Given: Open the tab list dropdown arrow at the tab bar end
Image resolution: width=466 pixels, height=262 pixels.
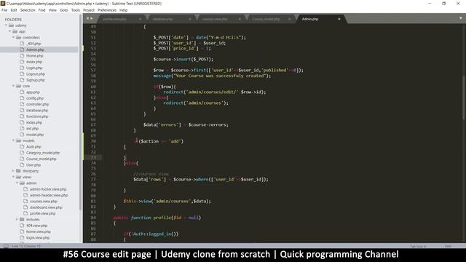Looking at the screenshot, I should pyautogui.click(x=461, y=18).
